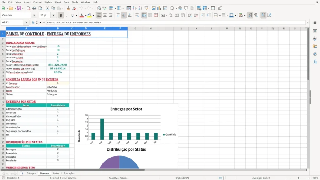Click Sort Descending icon
Image resolution: width=320 pixels, height=180 pixels.
pos(140,8)
